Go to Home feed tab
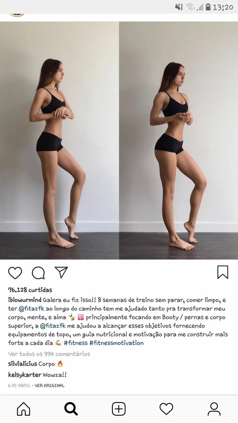The image size is (238, 423). pyautogui.click(x=24, y=409)
